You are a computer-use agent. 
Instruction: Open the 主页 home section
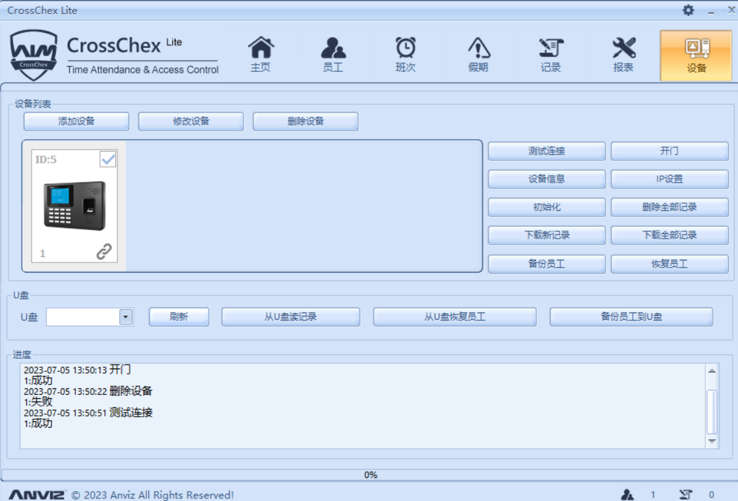tap(261, 55)
